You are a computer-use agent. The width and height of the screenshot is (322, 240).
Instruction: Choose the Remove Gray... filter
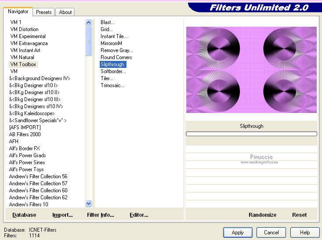(117, 50)
